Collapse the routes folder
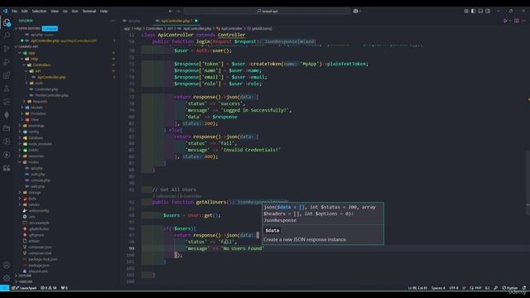This screenshot has width=530, height=298. click(20, 162)
